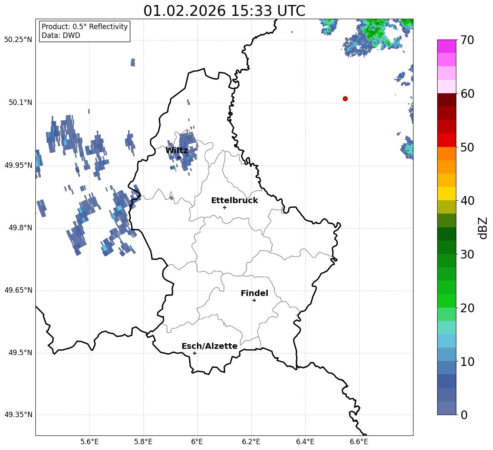The image size is (493, 450).
Task: Click the 49.8°N latitude label
Action: (20, 228)
